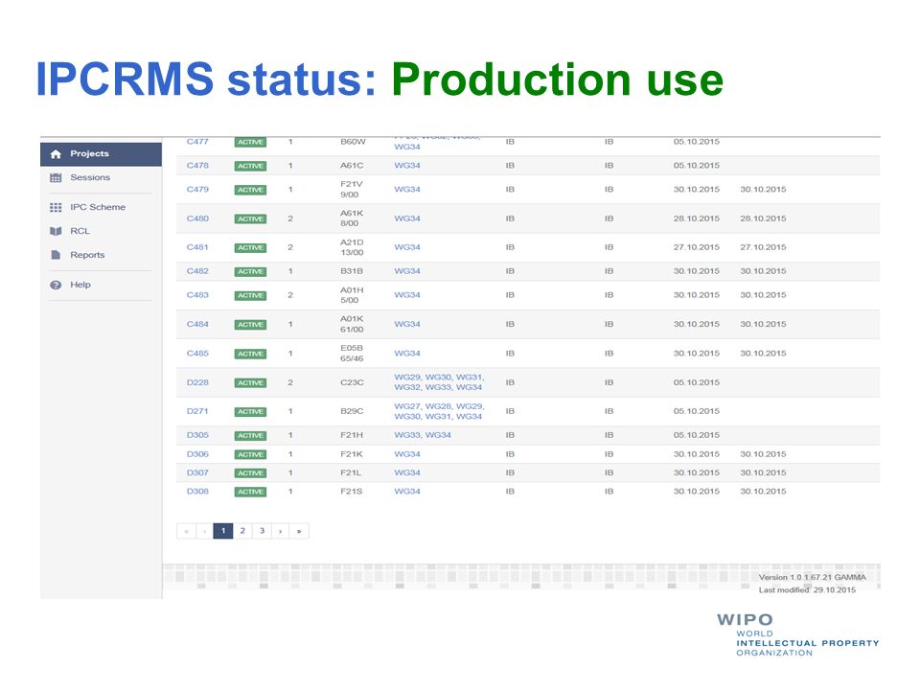The height and width of the screenshot is (690, 920).
Task: Select the 'F21V 9/00' cell
Action: tap(352, 190)
